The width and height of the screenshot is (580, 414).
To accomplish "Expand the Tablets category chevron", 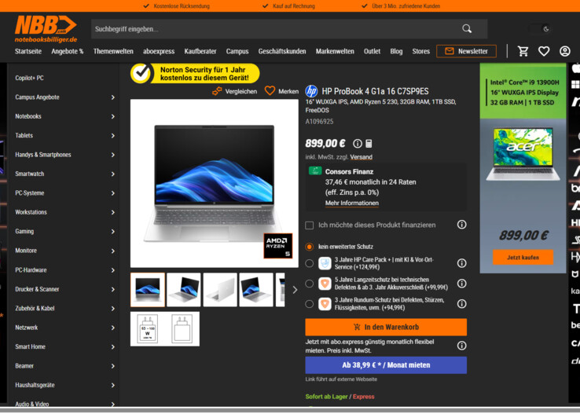I will click(113, 136).
